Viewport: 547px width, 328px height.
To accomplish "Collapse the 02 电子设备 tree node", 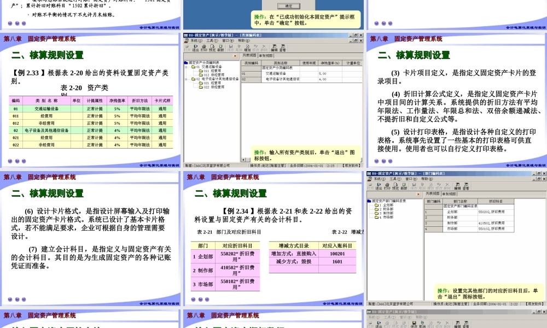I will click(185, 80).
